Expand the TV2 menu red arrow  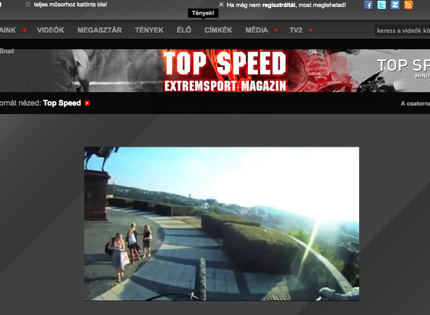[x=310, y=31]
